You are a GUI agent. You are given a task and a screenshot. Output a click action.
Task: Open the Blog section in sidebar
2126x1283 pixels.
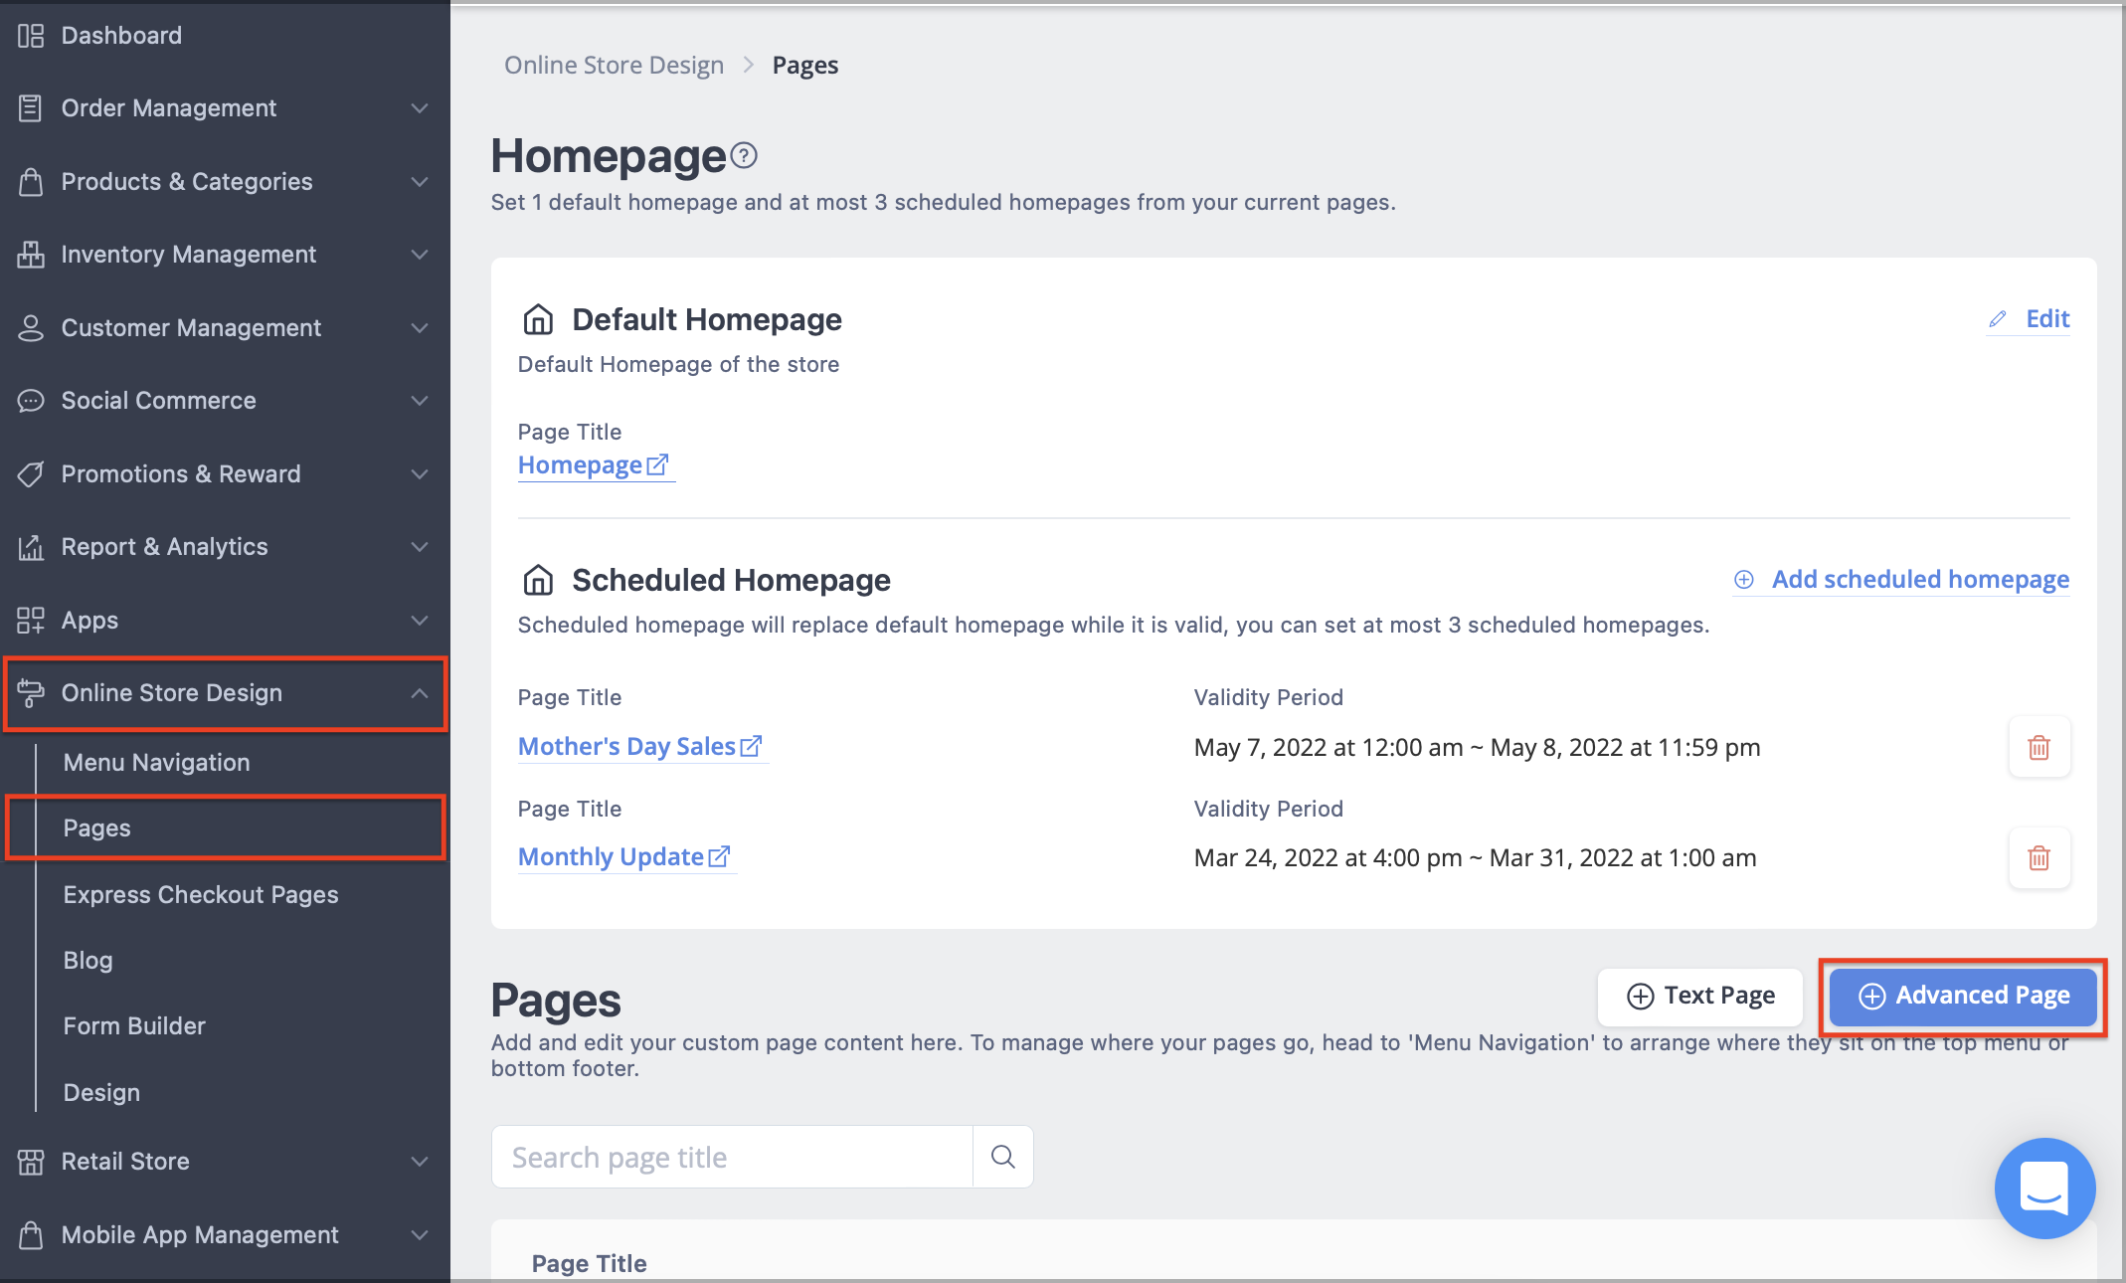coord(88,959)
